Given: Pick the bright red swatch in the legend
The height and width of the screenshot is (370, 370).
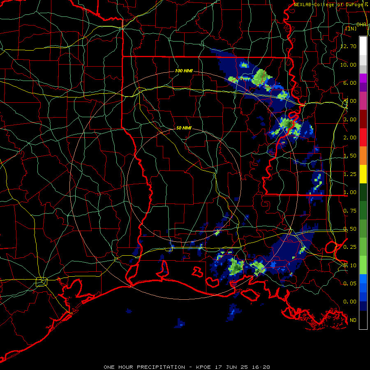Looking at the screenshot, I should [363, 137].
